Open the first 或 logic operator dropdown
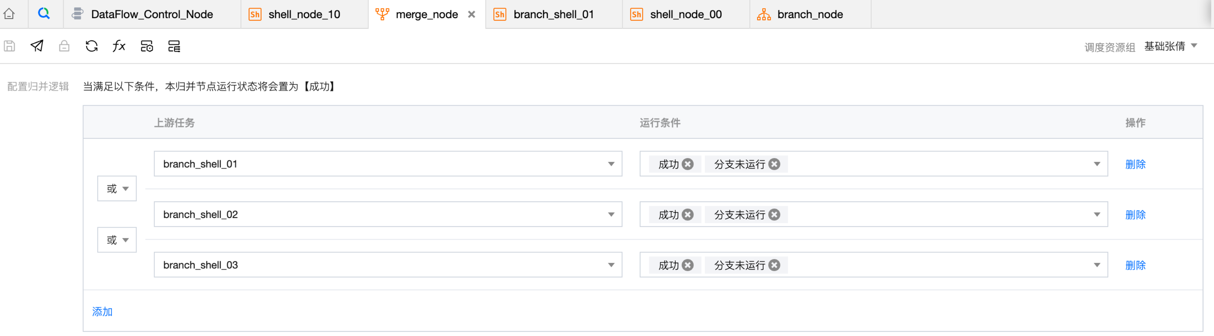This screenshot has width=1214, height=336. [117, 189]
